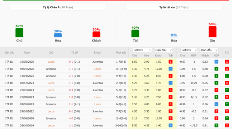The height and width of the screenshot is (130, 233).
Task: Open Juventus home team link on 04/01/2026
Action: coord(51,69)
